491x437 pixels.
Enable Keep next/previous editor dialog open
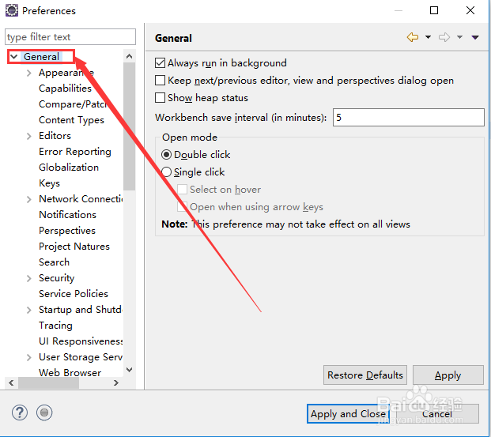pos(160,81)
